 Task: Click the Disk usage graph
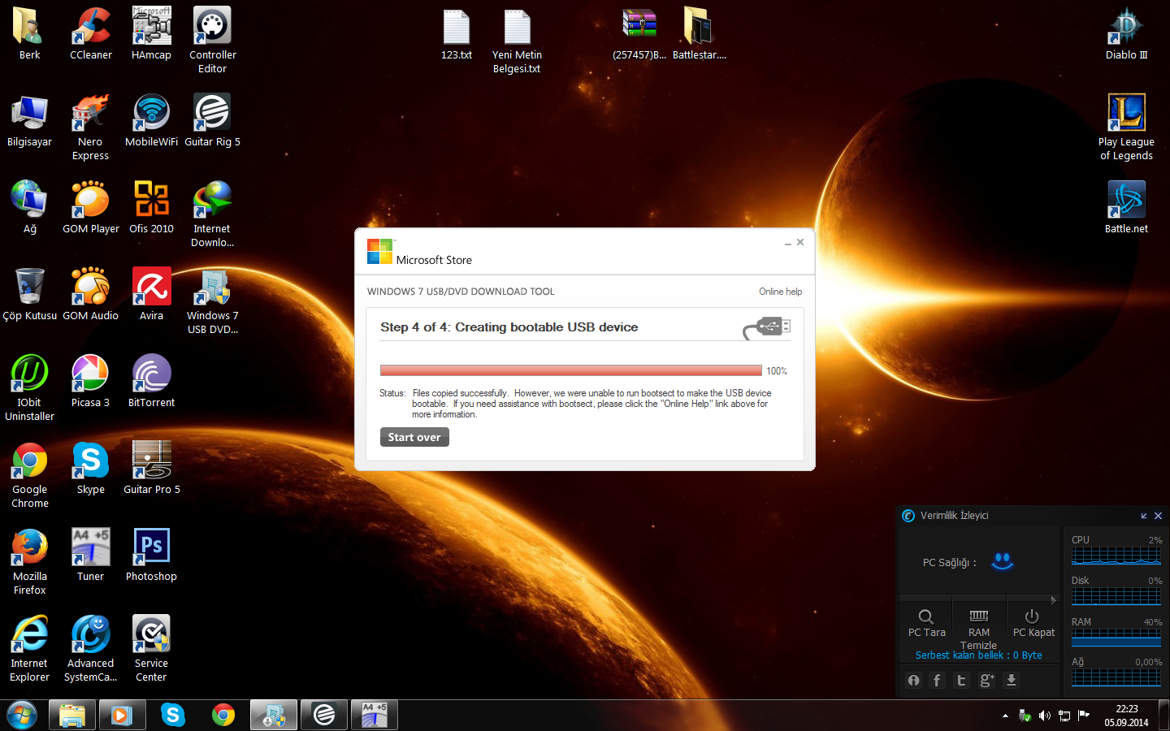(1116, 596)
